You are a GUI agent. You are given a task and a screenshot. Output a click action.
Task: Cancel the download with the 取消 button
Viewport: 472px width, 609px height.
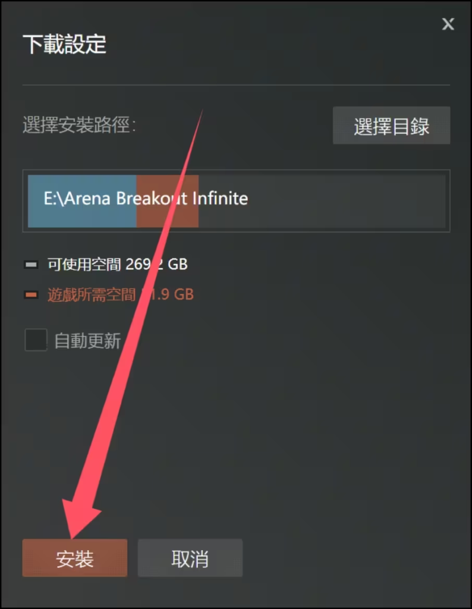(190, 558)
